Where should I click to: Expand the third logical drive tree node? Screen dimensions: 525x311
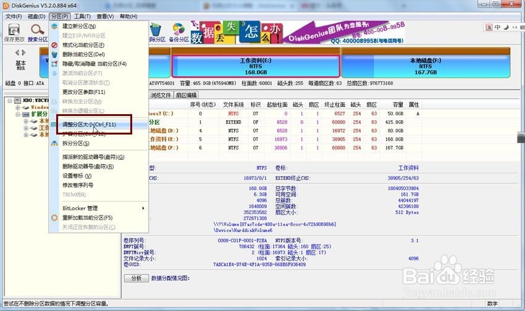click(26, 135)
